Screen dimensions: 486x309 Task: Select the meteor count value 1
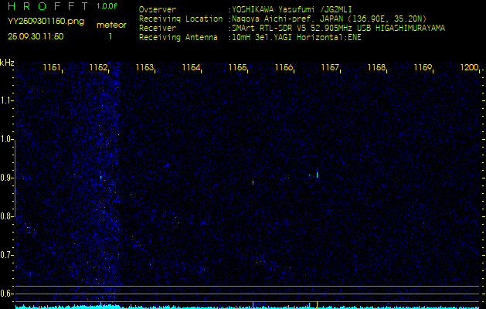[x=110, y=36]
